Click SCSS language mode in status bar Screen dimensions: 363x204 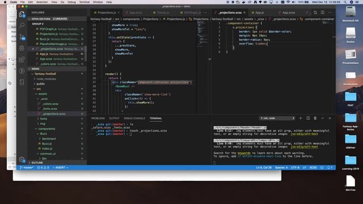pyautogui.click(x=313, y=168)
